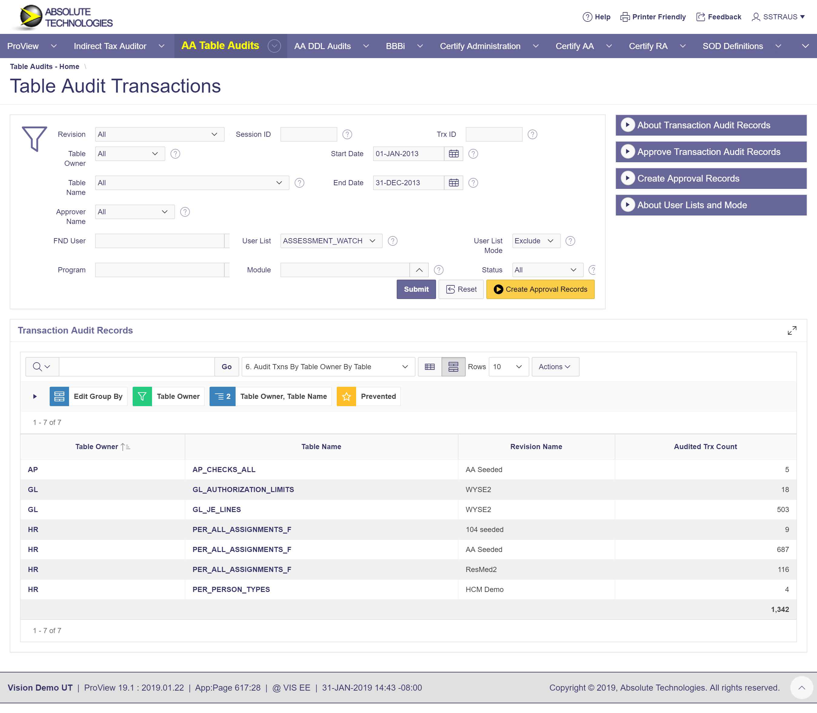The width and height of the screenshot is (817, 713).
Task: Open the SSTRAUS user menu
Action: coord(778,17)
